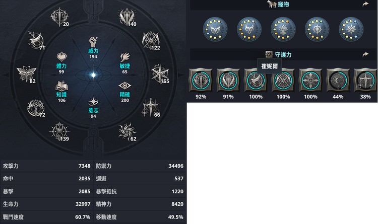This screenshot has height=224, width=378.
Task: Select the 精確 eye stat icon
Action: coord(124,86)
